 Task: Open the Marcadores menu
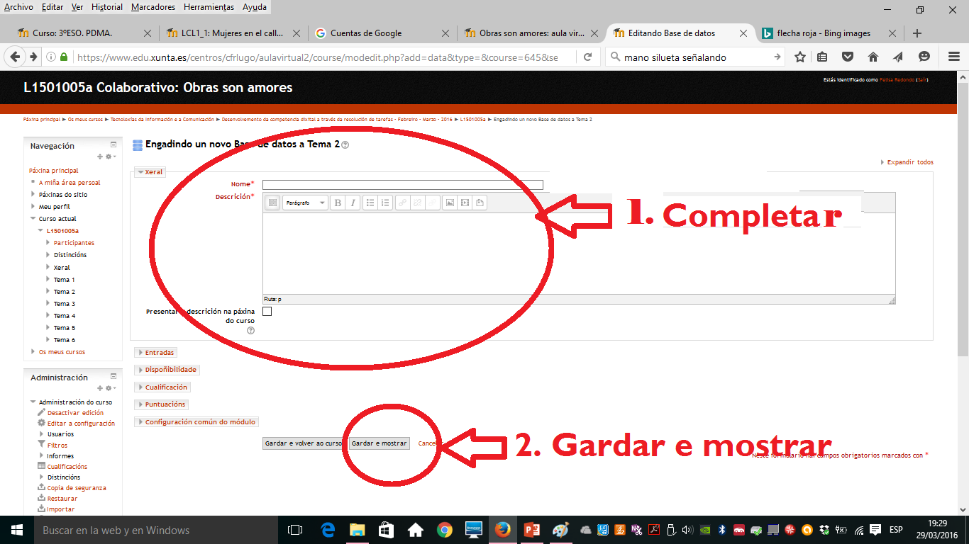tap(153, 7)
